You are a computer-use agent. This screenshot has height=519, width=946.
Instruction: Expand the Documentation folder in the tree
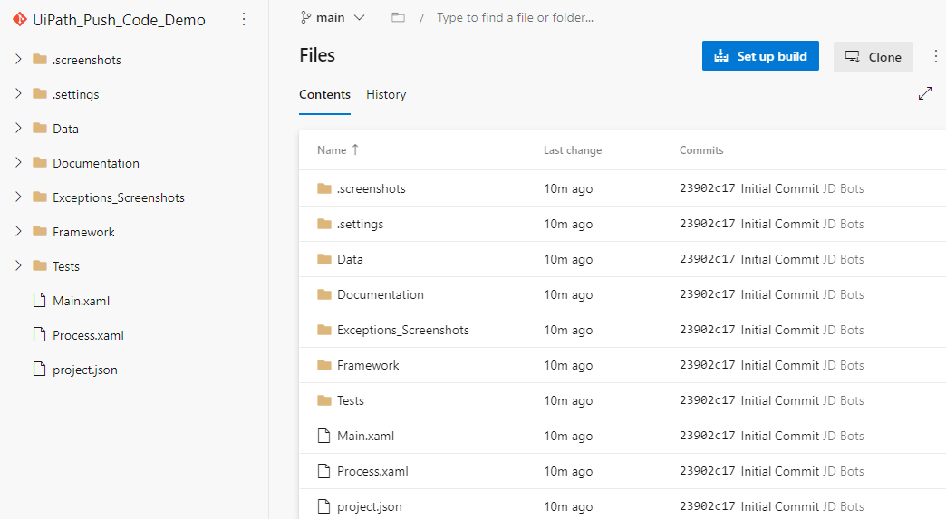click(x=18, y=162)
